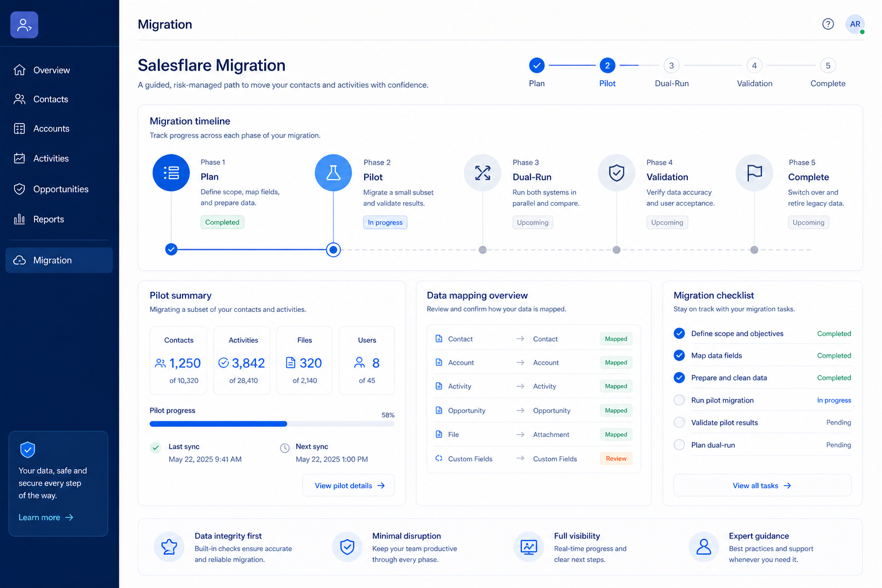
Task: Click the Minimal disruption shield icon
Action: [347, 547]
